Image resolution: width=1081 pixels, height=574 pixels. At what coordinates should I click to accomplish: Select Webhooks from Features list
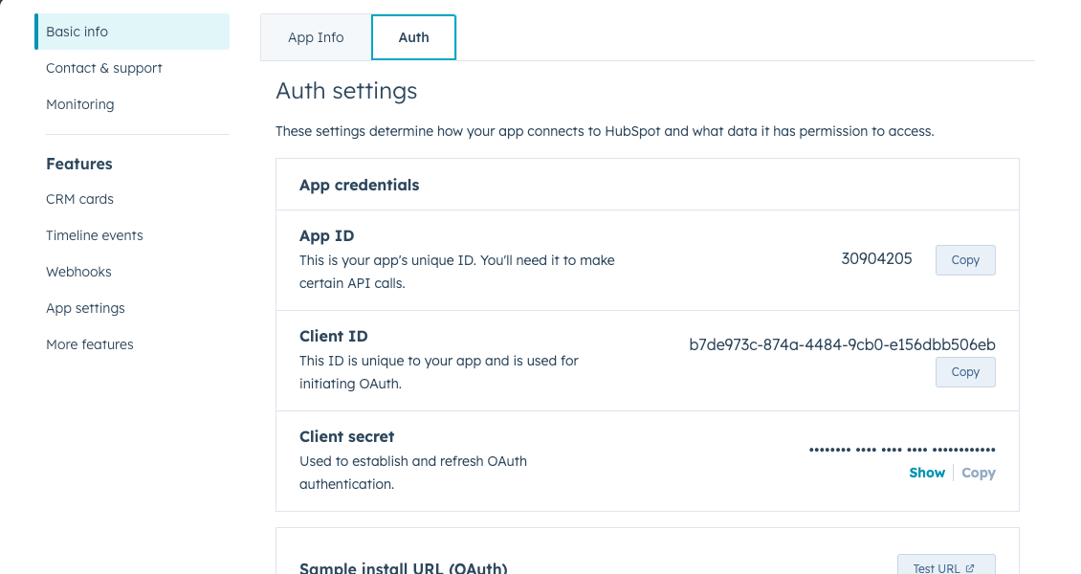(x=79, y=272)
